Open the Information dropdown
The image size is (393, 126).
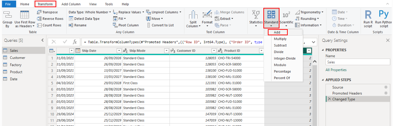point(308,25)
